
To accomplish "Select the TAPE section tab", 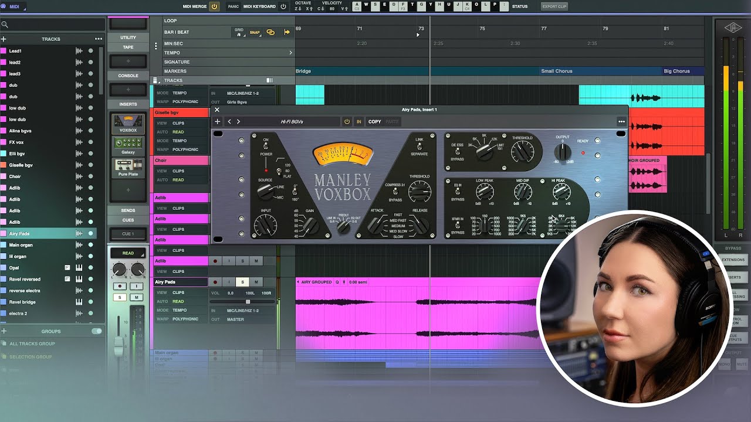I will click(128, 47).
